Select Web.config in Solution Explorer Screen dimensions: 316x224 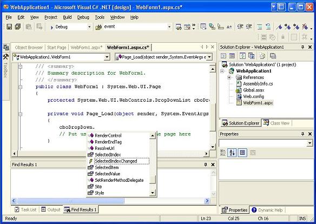[254, 96]
